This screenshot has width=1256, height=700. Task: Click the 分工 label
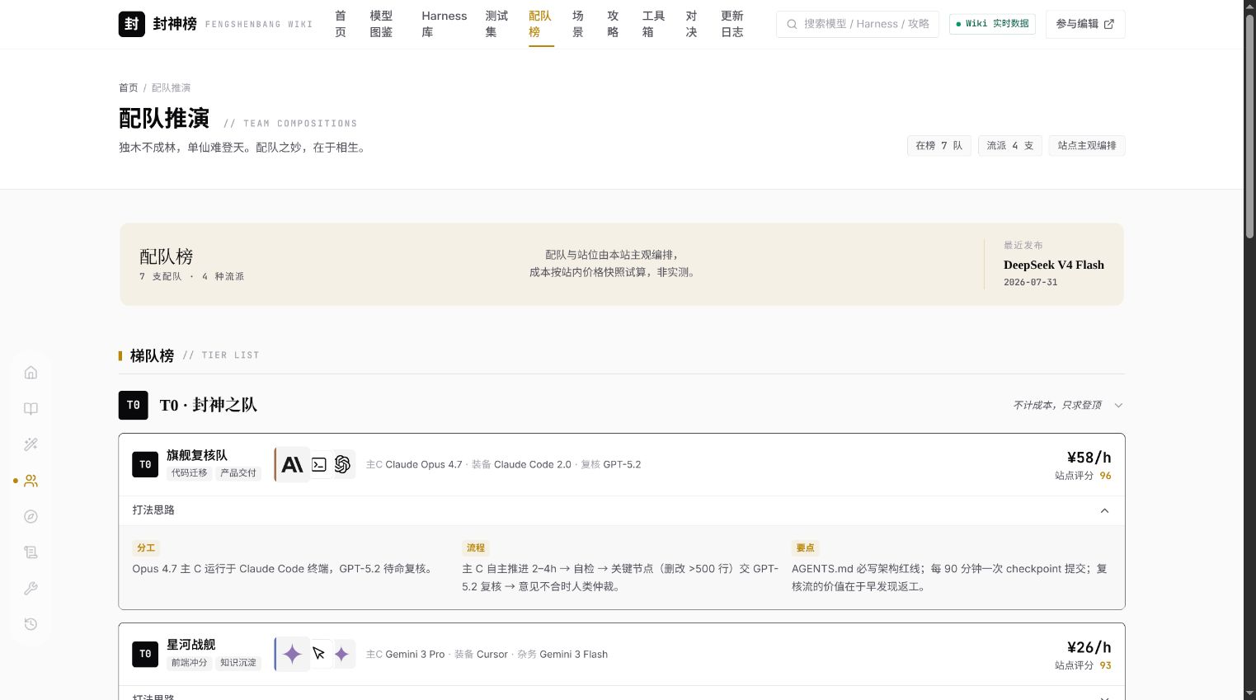pos(146,548)
